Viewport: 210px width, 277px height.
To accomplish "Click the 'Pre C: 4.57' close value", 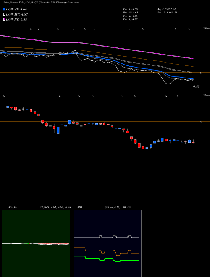I will pos(131,19).
